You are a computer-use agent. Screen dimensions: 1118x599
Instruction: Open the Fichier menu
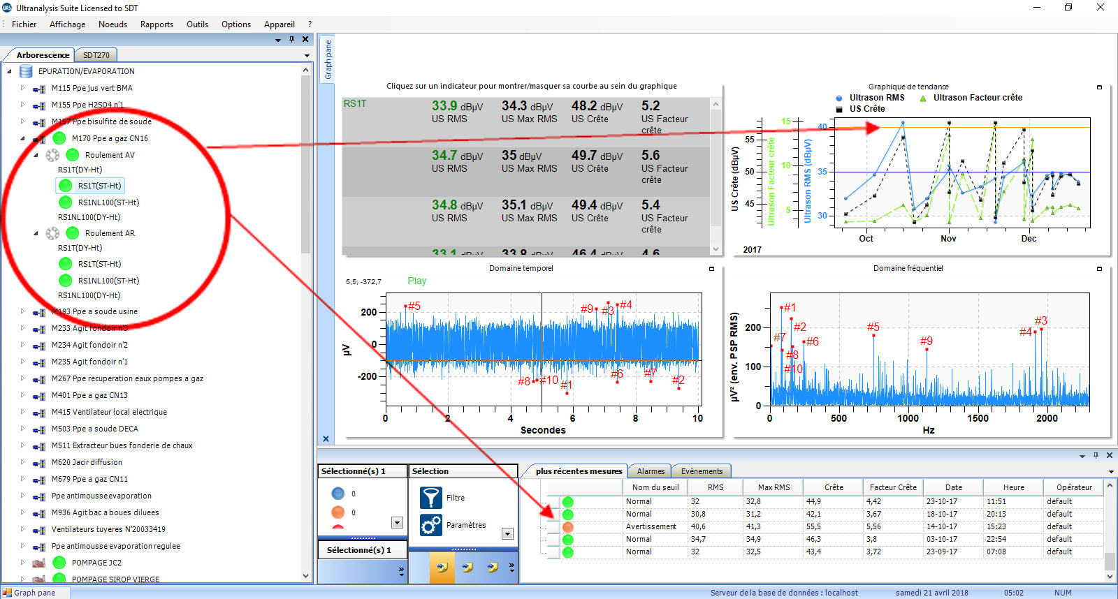click(24, 24)
